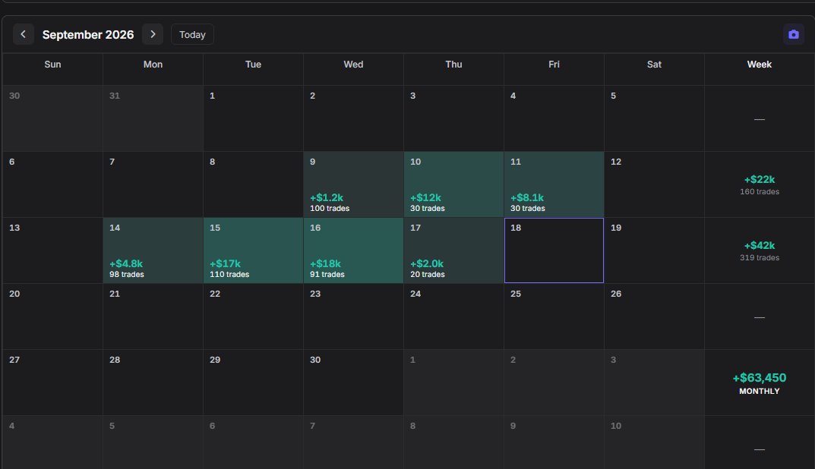Viewport: 815px width, 469px height.
Task: Click the Wed column header
Action: coord(353,65)
